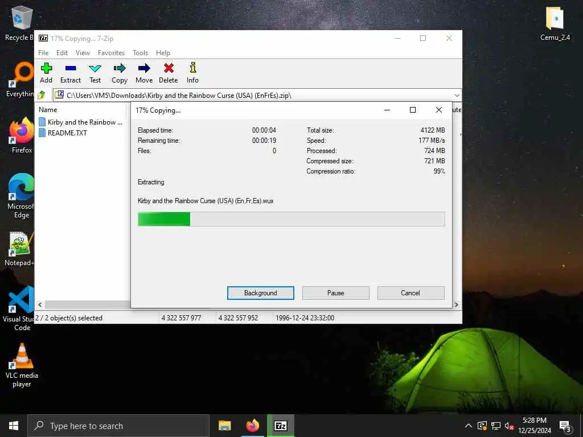The image size is (583, 437).
Task: Click the 4 322 557 952 status value
Action: [238, 318]
